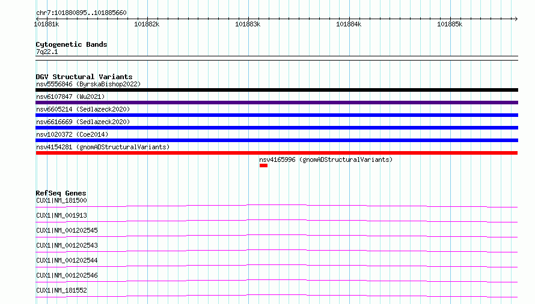The image size is (535, 304).
Task: Click the 101883k ruler tick label
Action: coord(248,24)
